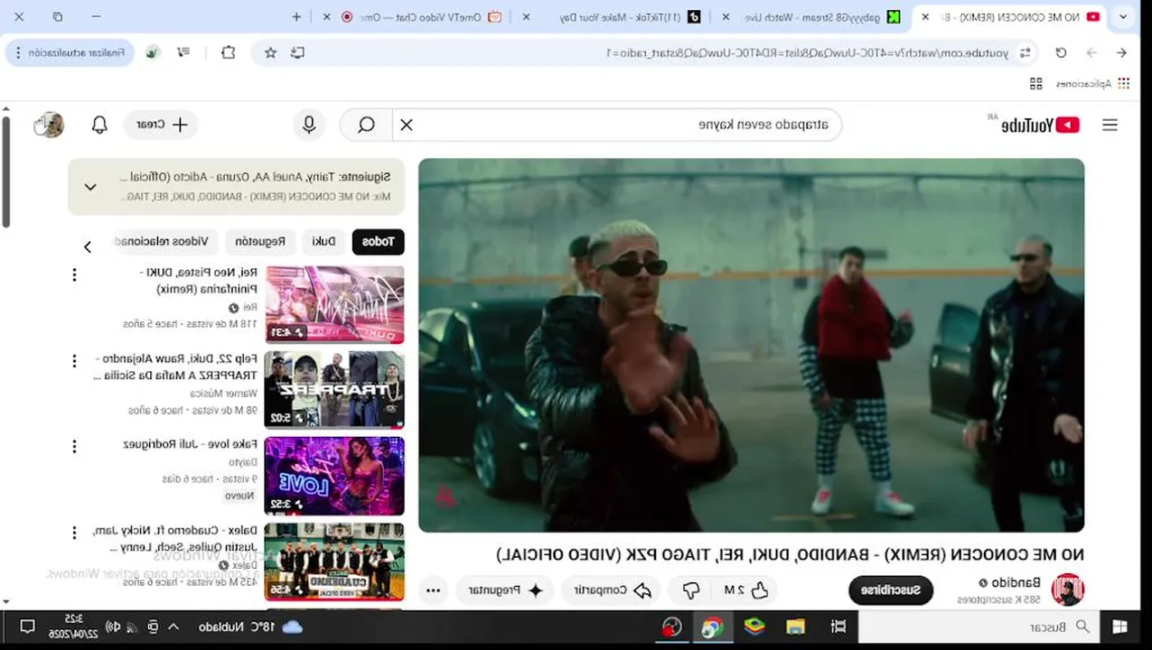Like the video with thumbs up

(x=748, y=590)
